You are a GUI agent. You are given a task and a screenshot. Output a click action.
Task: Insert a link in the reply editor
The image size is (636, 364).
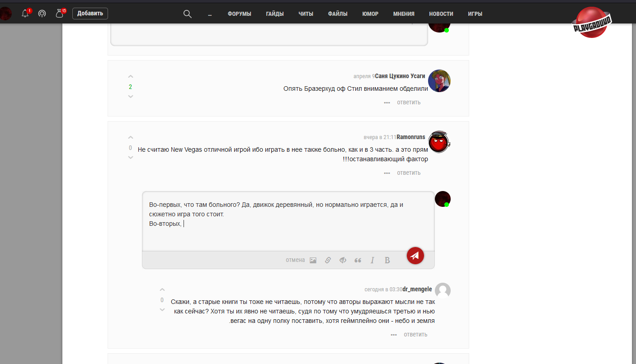point(328,260)
